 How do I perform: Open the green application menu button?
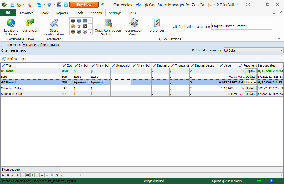point(8,13)
